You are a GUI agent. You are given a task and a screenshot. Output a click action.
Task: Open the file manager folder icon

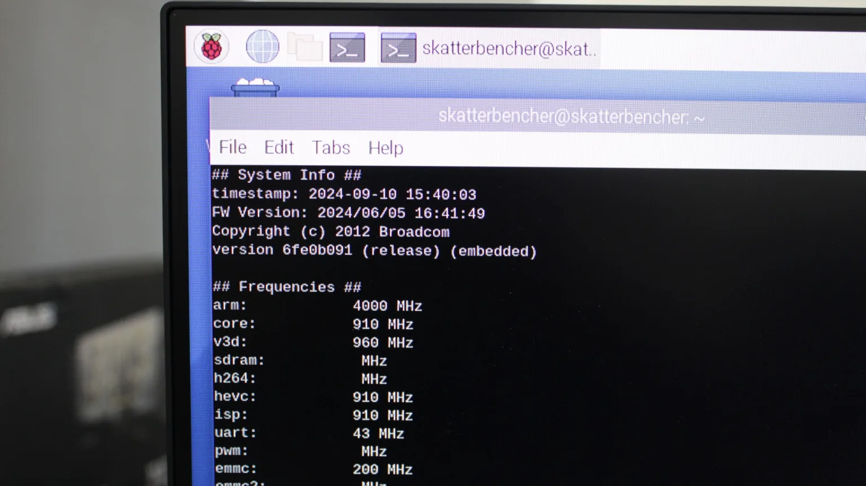point(304,47)
